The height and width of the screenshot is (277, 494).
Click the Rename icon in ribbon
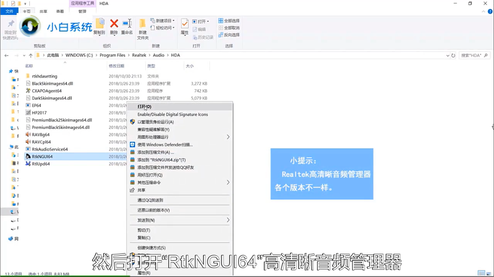pyautogui.click(x=127, y=25)
